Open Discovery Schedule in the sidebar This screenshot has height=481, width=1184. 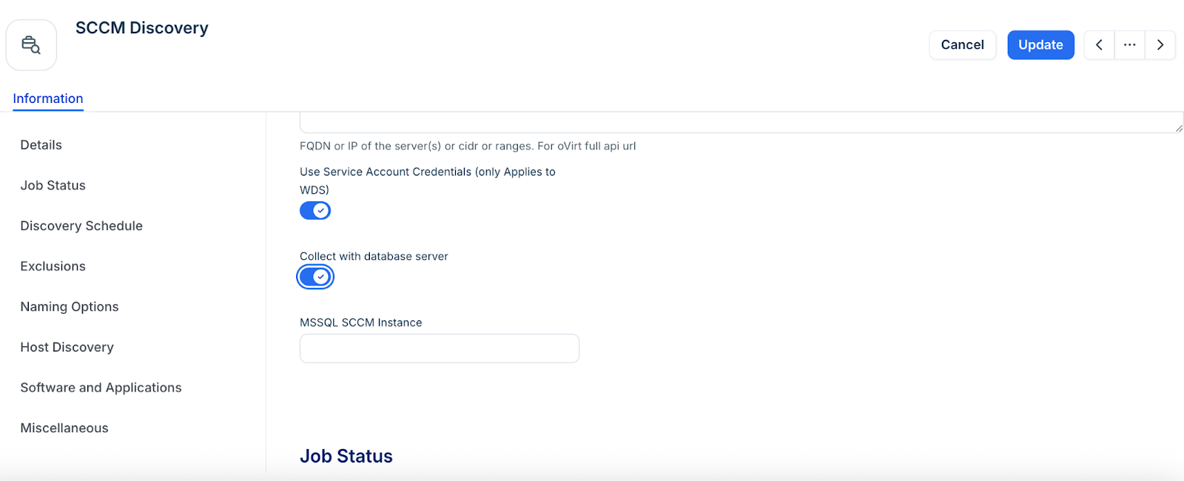(x=81, y=226)
